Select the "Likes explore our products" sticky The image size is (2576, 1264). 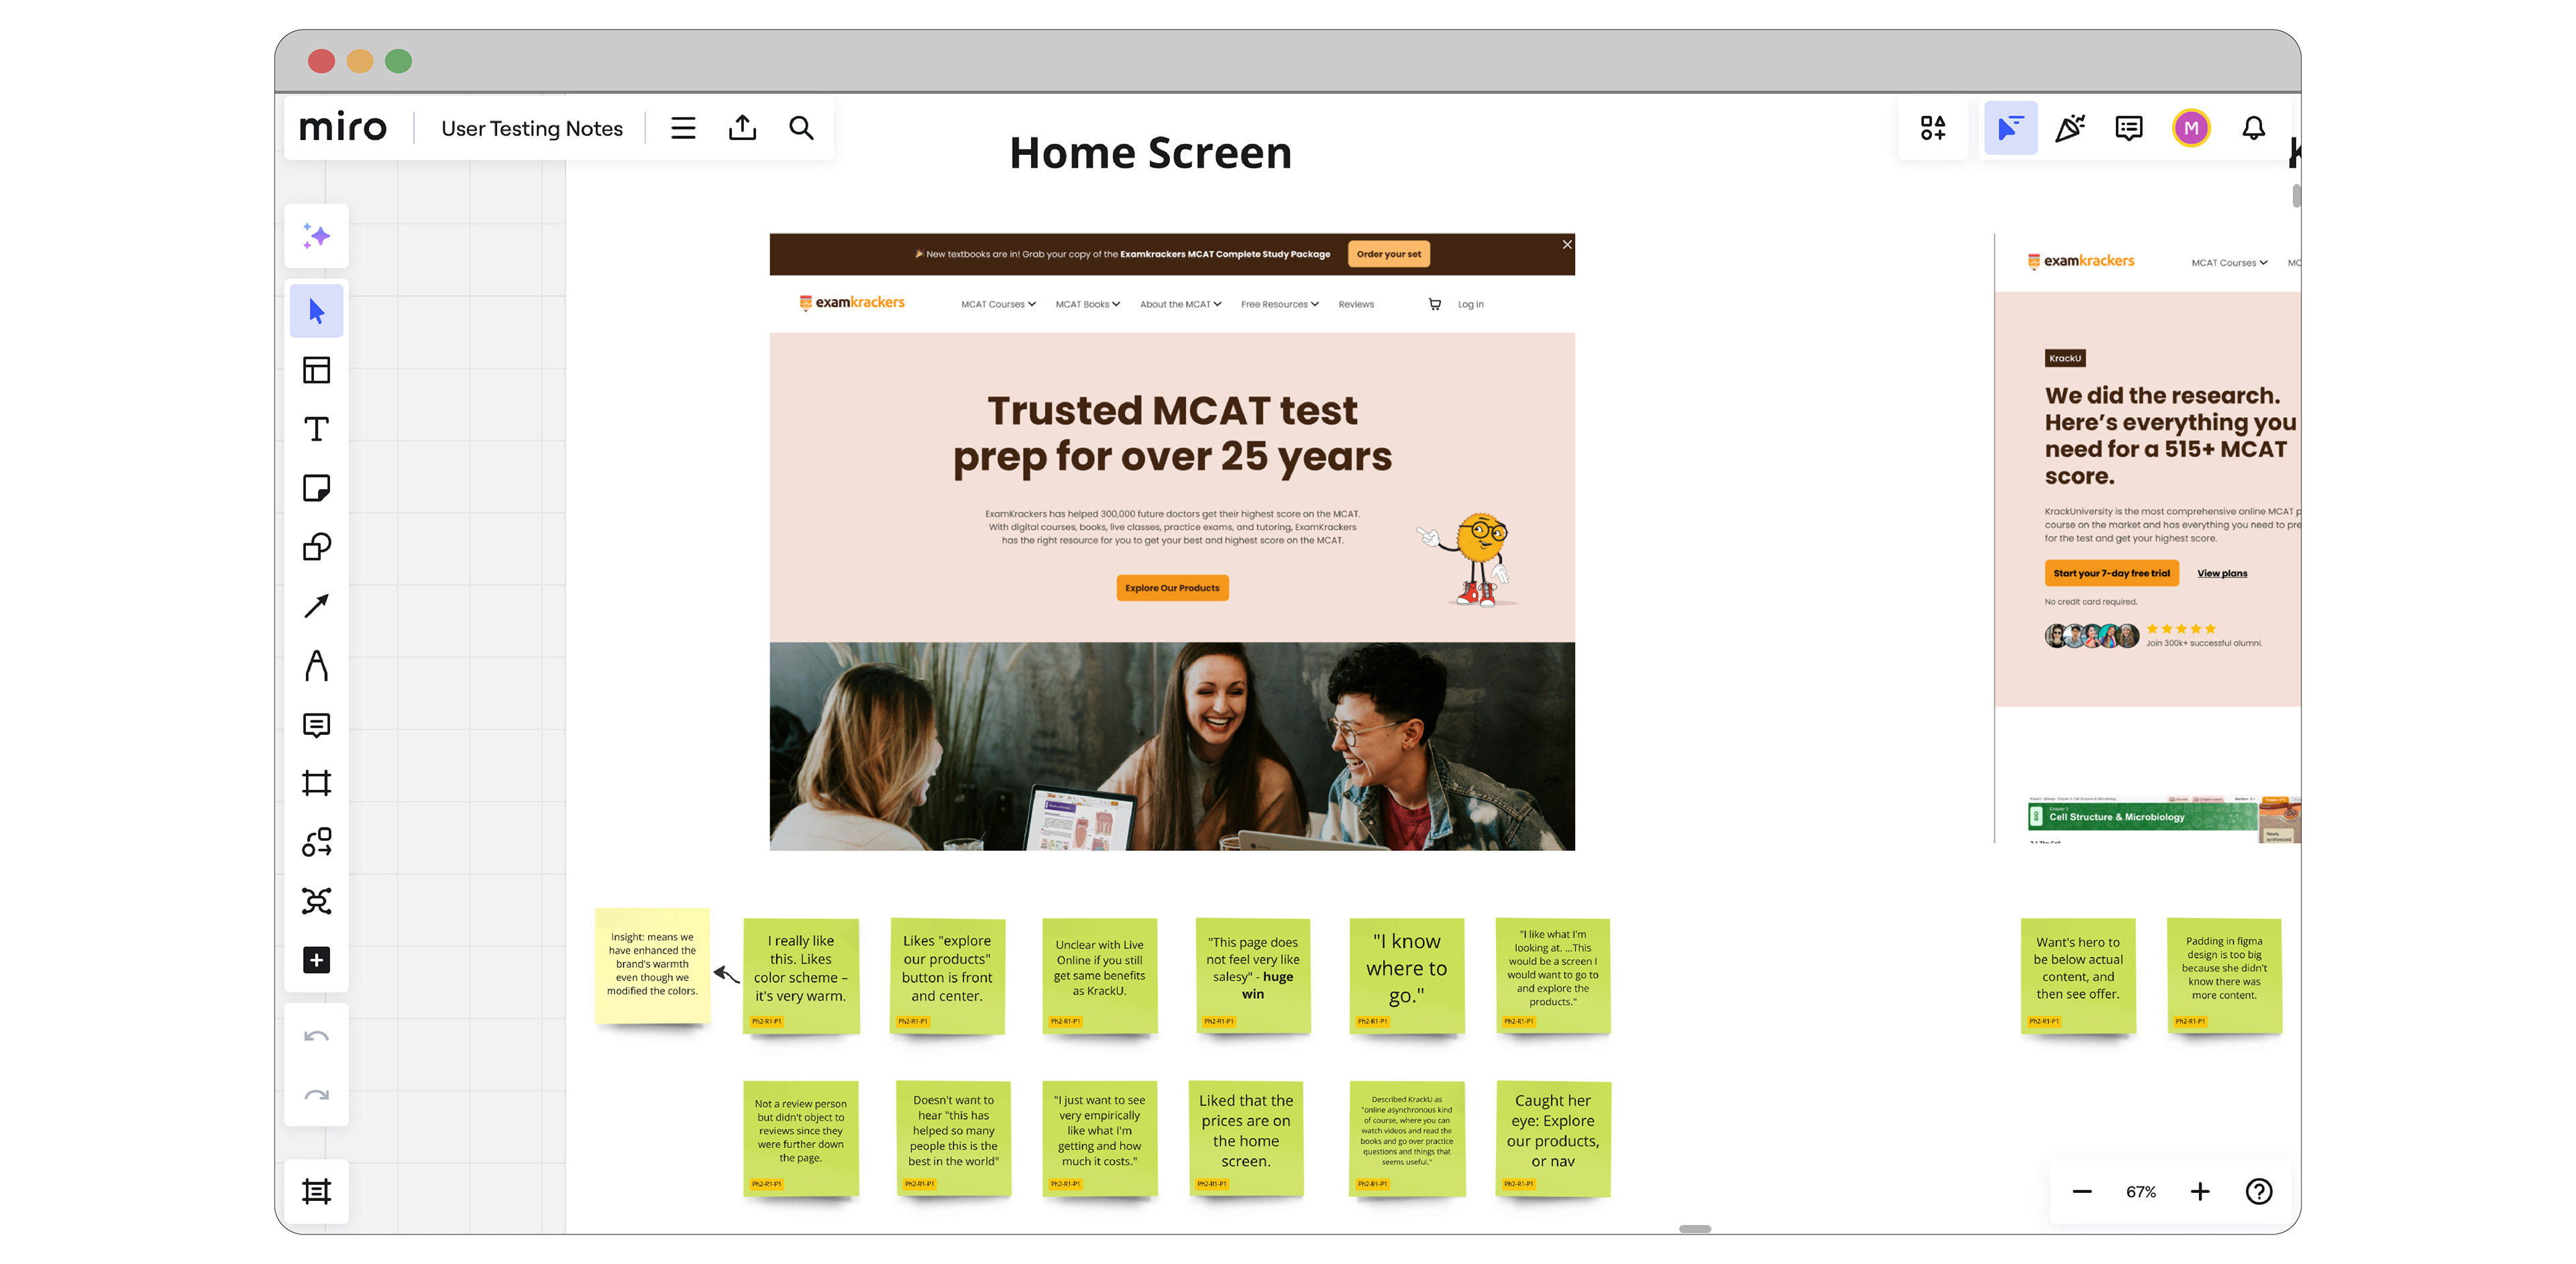(947, 975)
